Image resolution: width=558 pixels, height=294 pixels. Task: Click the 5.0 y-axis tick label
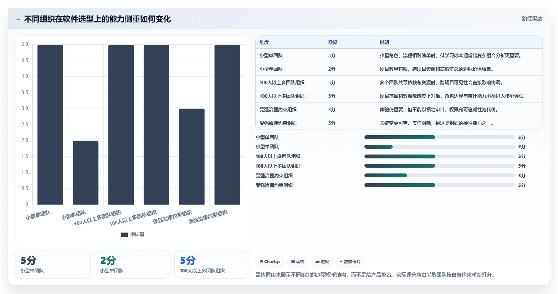point(25,44)
